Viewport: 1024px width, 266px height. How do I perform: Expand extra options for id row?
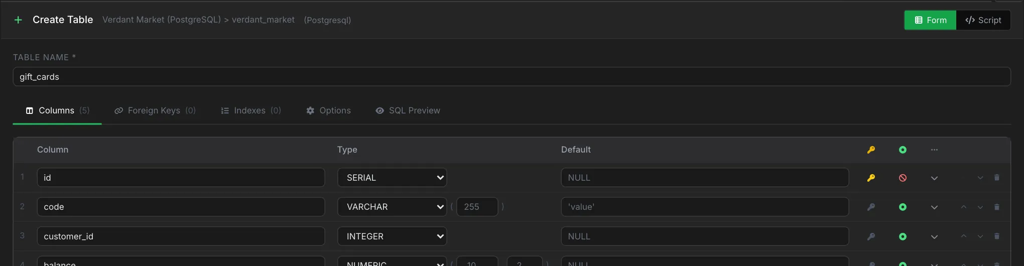(934, 178)
